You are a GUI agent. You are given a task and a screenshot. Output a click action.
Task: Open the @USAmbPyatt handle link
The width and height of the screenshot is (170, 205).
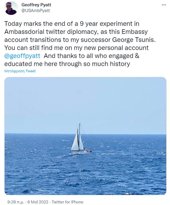[35, 11]
